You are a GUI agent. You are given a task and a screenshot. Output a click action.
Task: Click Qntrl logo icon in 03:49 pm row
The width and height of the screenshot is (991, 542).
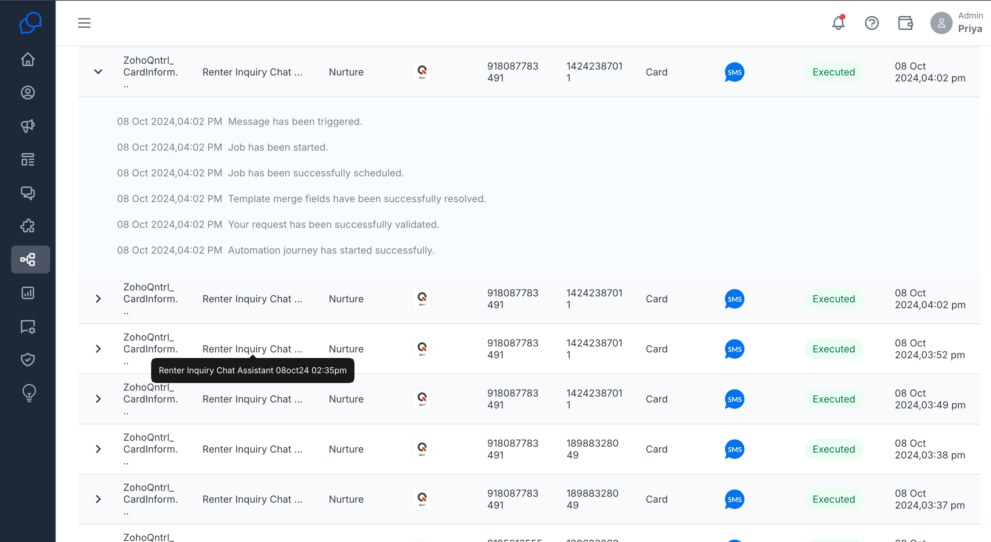tap(422, 399)
